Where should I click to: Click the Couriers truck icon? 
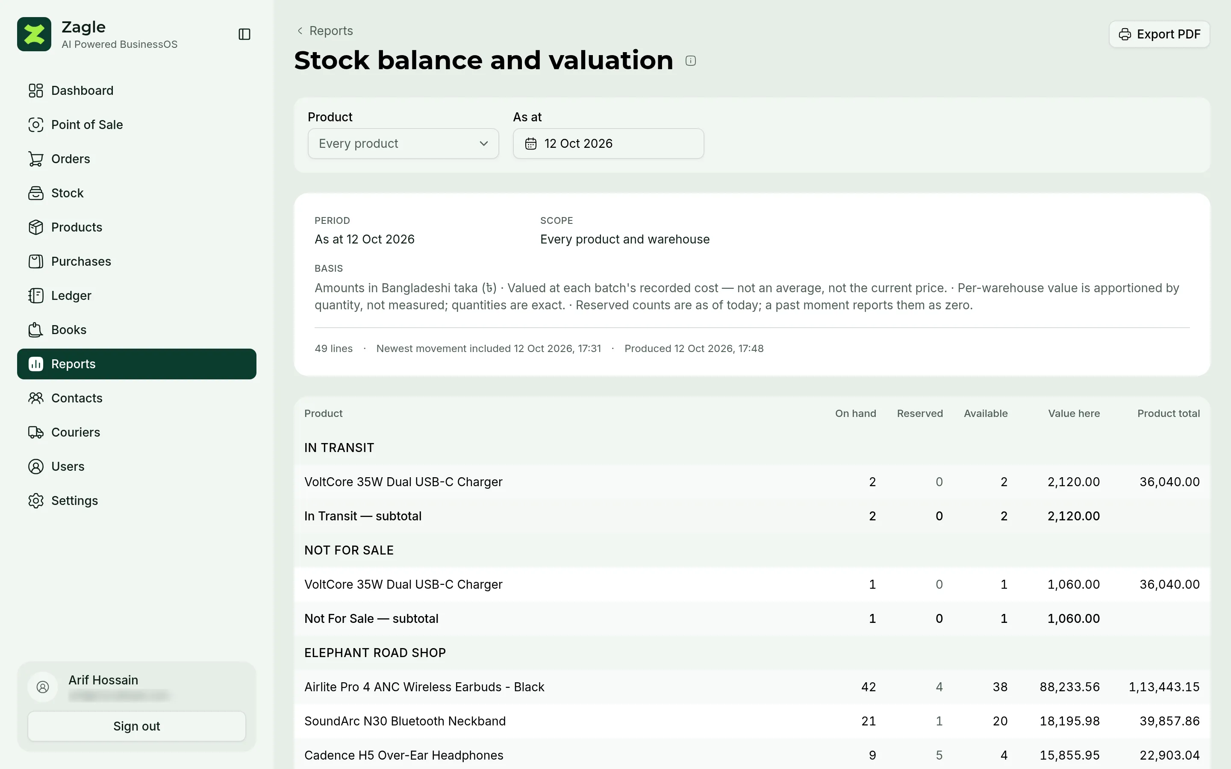click(35, 432)
